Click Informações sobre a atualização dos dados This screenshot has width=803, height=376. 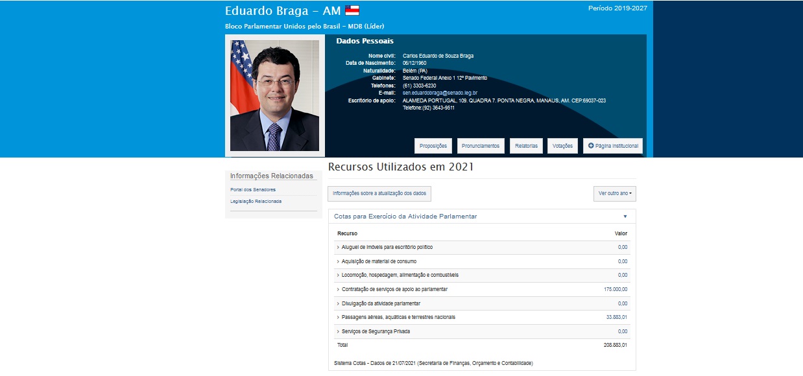coord(379,194)
